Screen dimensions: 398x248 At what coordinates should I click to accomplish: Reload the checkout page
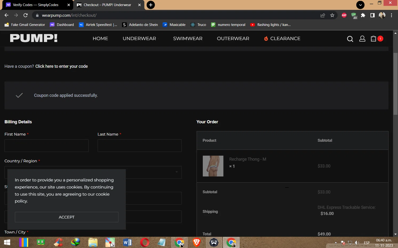25,15
